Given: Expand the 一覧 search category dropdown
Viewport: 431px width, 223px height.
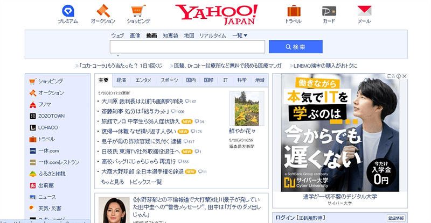Looking at the screenshot, I should pyautogui.click(x=240, y=35).
